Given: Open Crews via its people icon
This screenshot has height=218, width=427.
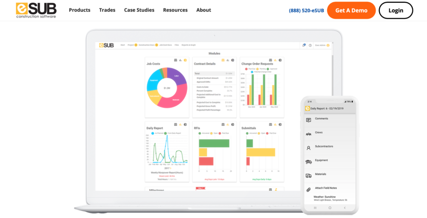Looking at the screenshot, I should [x=308, y=134].
